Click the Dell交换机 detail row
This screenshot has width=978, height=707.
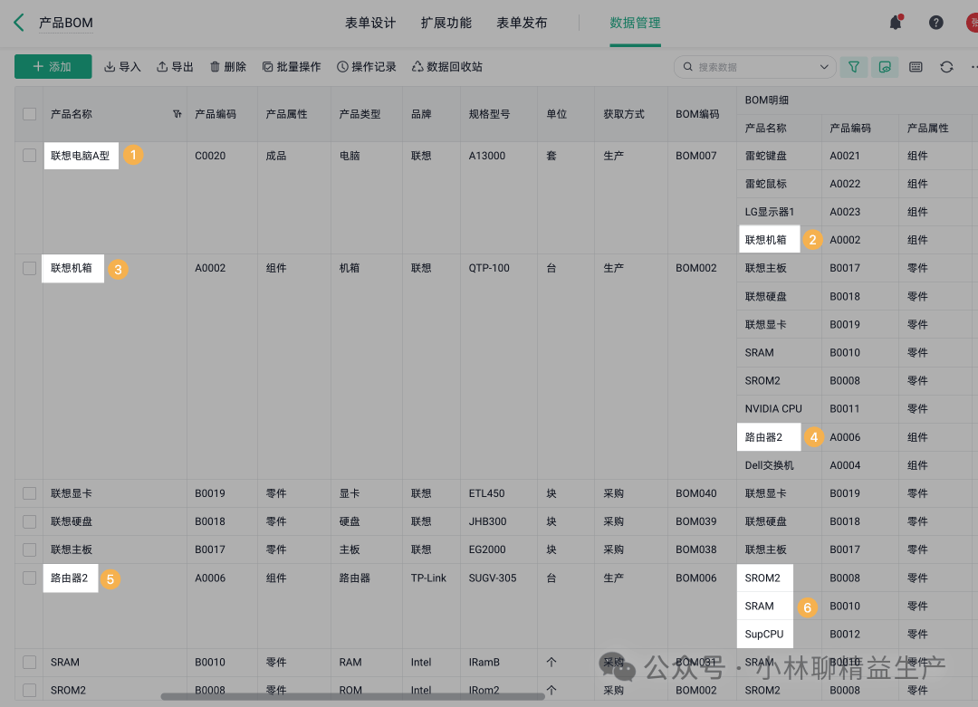(769, 465)
